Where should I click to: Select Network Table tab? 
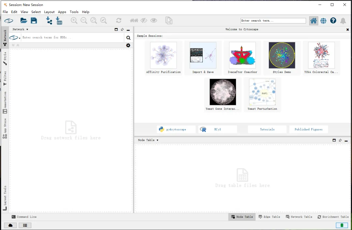click(x=299, y=217)
